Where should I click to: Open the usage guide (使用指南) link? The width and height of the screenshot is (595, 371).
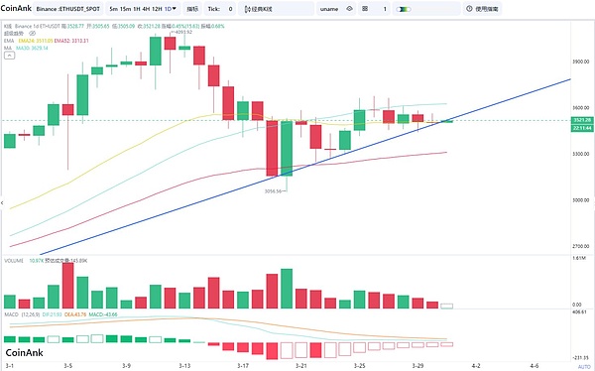point(487,9)
